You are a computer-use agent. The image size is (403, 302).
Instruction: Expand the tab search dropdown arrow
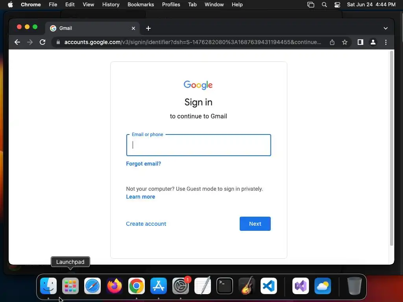click(x=386, y=28)
